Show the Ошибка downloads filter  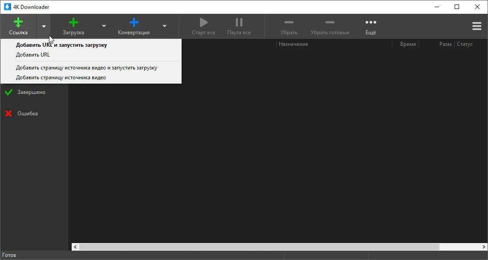pos(27,114)
